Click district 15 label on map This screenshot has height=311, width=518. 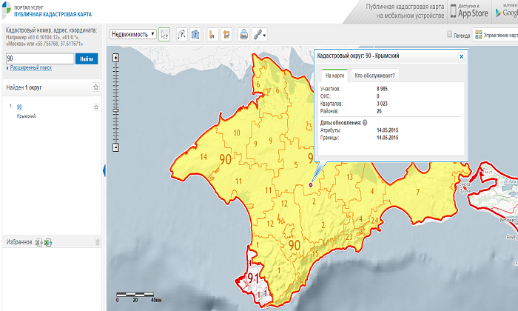click(x=315, y=254)
